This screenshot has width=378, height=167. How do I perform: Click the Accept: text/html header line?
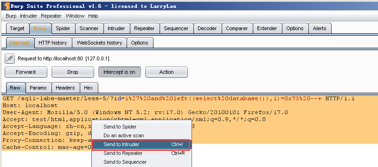coord(134,119)
